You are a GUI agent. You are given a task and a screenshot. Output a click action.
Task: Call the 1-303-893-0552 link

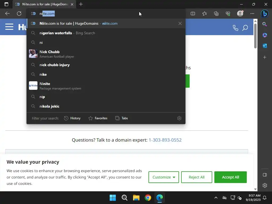pyautogui.click(x=165, y=140)
